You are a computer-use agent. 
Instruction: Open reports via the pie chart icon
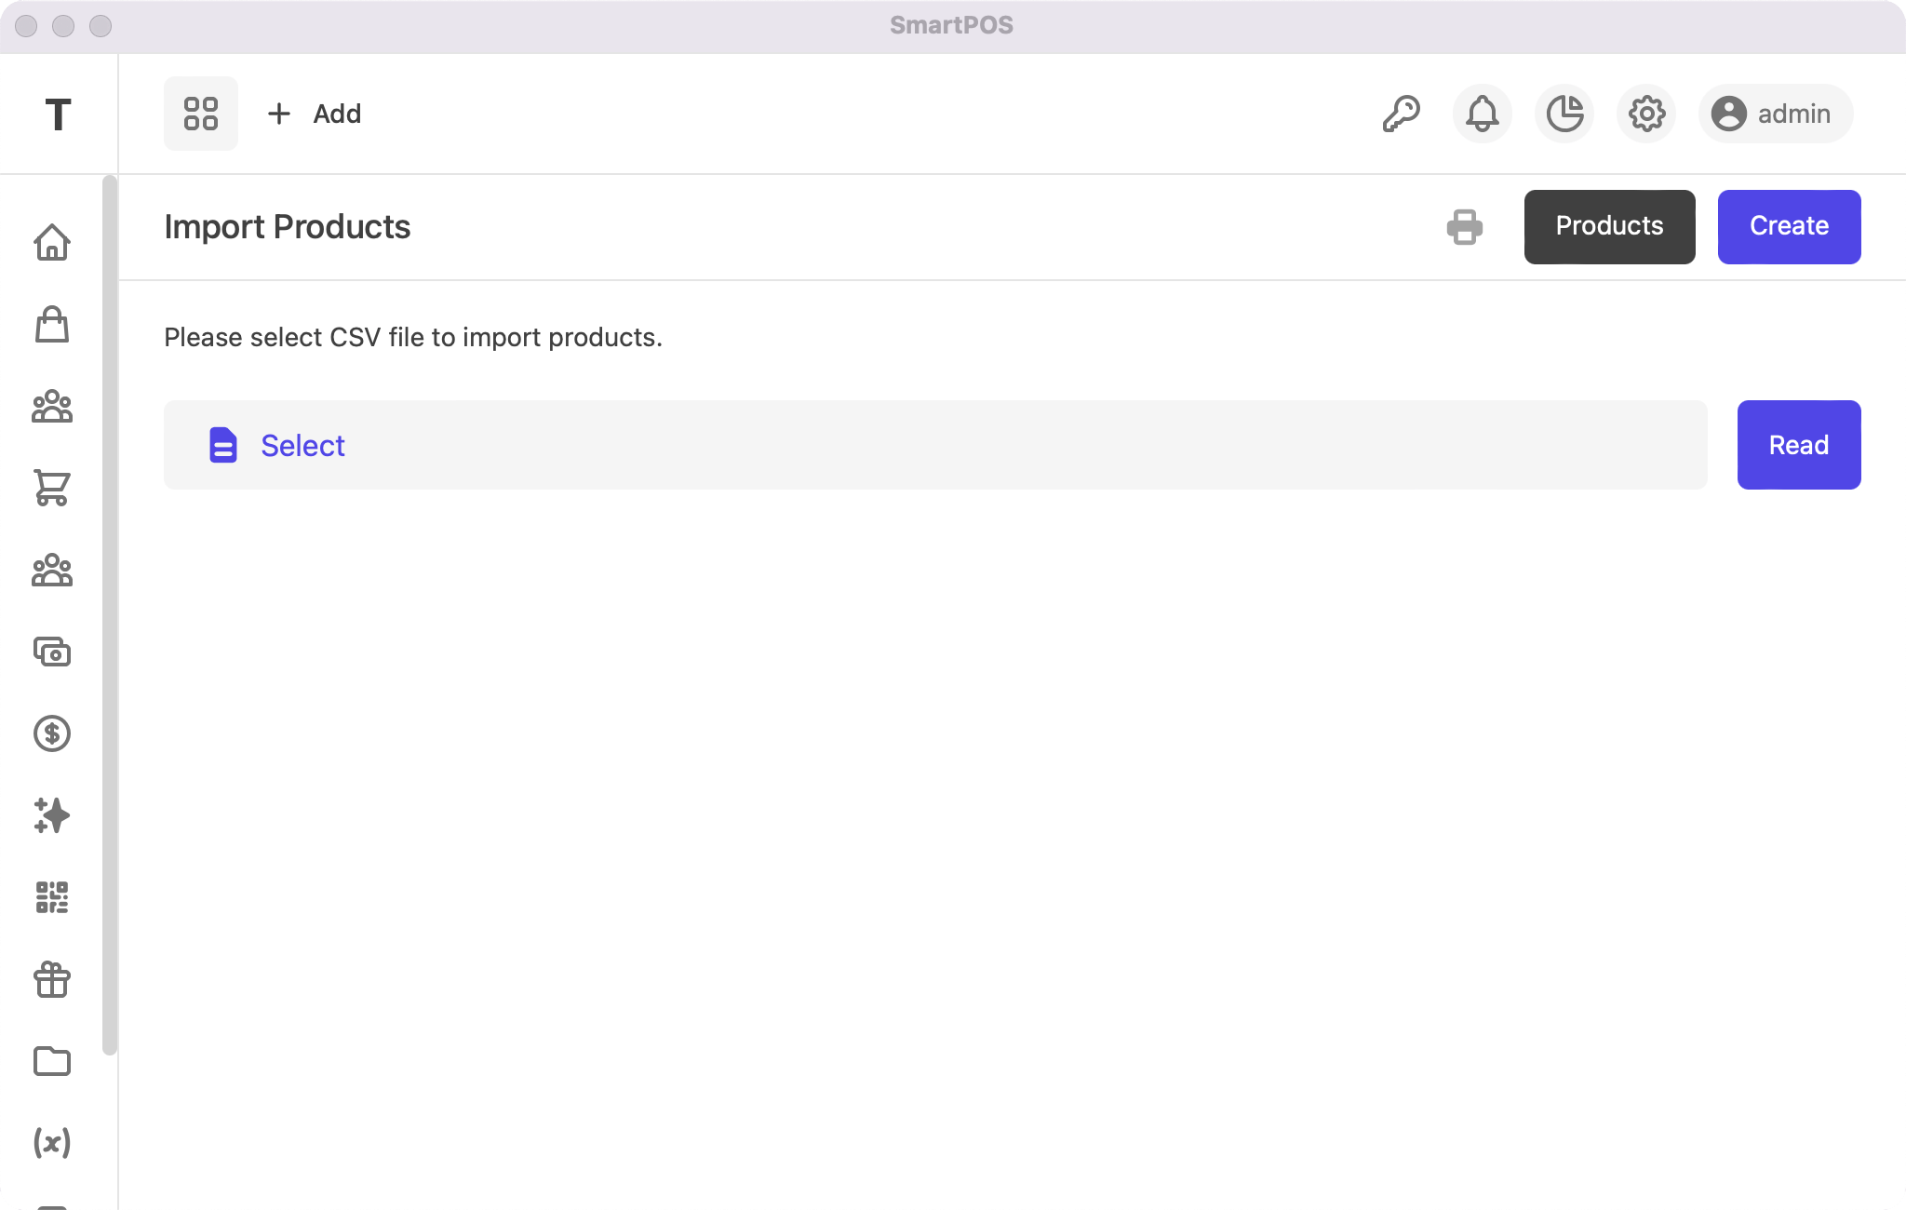coord(1564,114)
